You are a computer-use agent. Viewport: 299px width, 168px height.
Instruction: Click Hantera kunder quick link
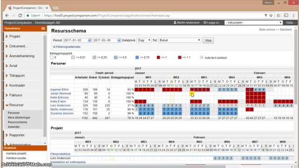coord(17,158)
